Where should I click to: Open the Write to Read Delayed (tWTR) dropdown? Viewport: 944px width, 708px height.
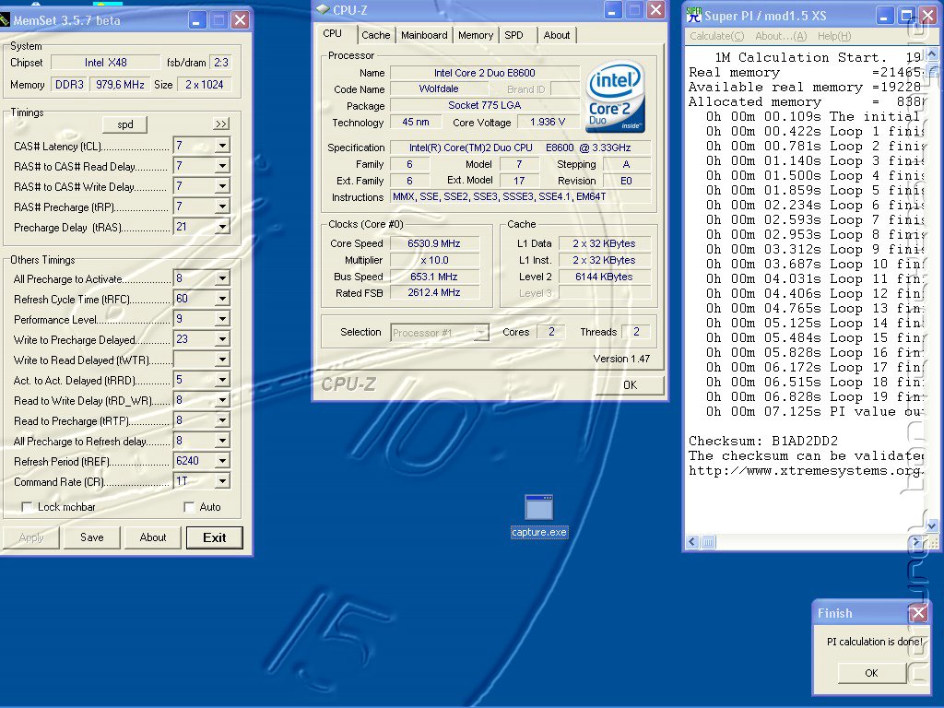coord(223,360)
